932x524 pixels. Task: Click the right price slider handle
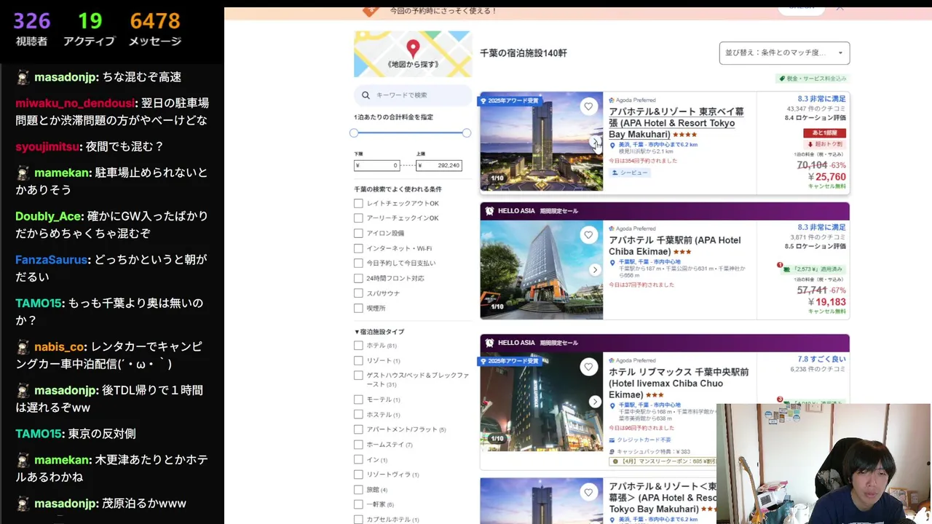tap(467, 133)
